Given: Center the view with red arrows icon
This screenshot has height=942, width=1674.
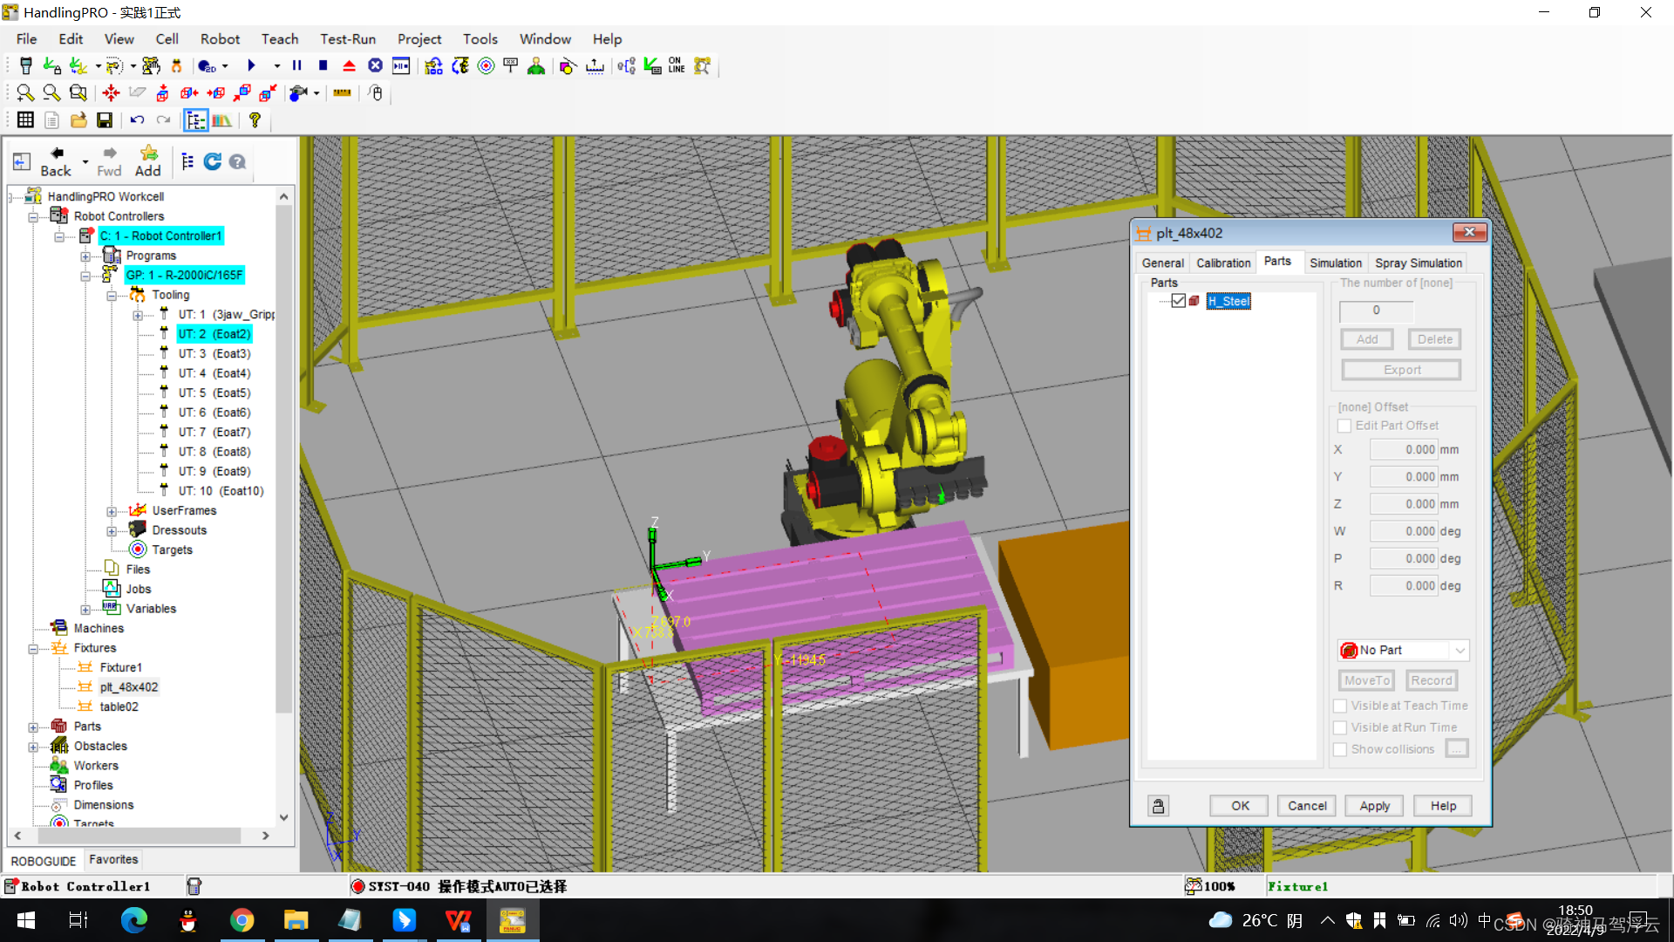Looking at the screenshot, I should (111, 92).
